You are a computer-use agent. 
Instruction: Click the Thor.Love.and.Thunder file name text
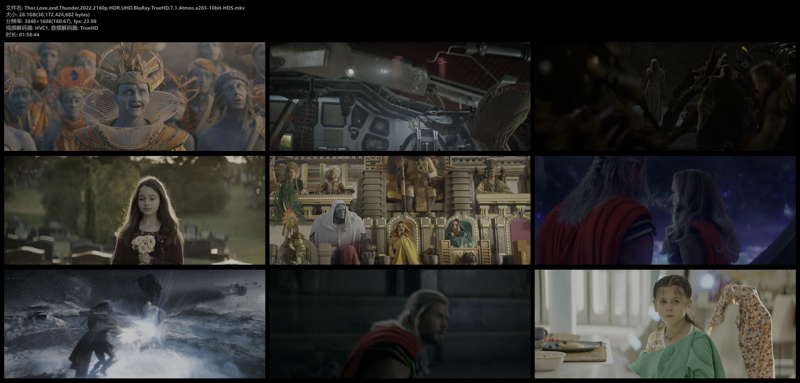pos(135,8)
